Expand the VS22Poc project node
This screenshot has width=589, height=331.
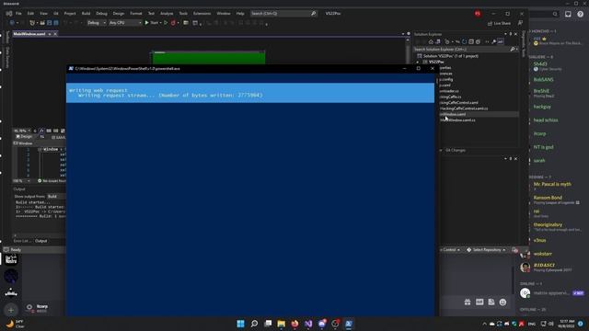(x=417, y=62)
